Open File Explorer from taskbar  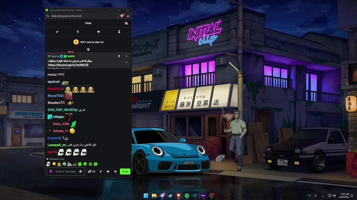(x=154, y=196)
